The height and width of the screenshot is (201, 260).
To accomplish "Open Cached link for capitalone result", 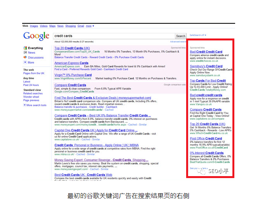I will click(86, 140).
